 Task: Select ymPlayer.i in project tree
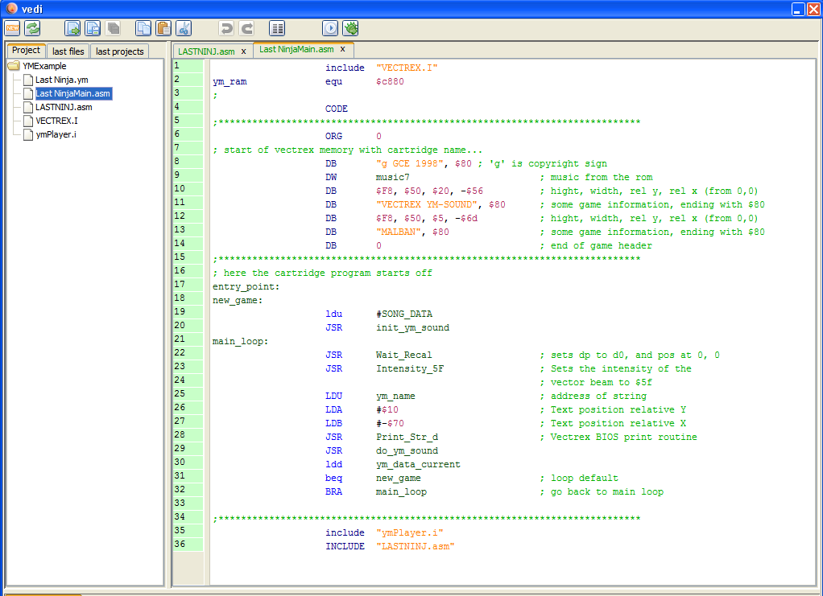[55, 134]
